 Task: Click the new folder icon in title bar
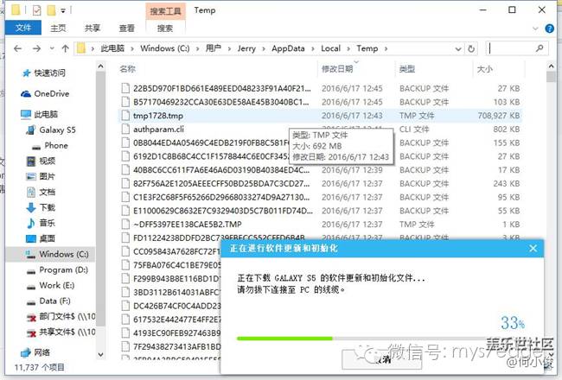[52, 10]
